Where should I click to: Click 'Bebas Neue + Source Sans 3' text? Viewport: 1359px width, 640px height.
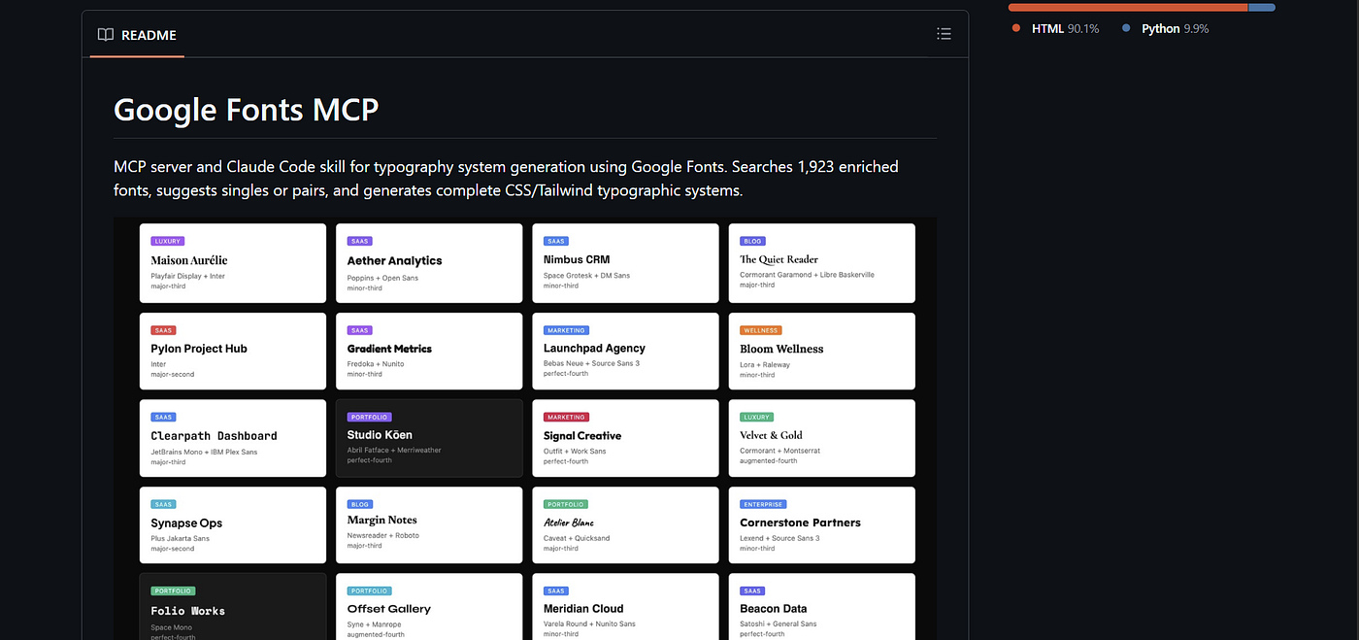[591, 363]
